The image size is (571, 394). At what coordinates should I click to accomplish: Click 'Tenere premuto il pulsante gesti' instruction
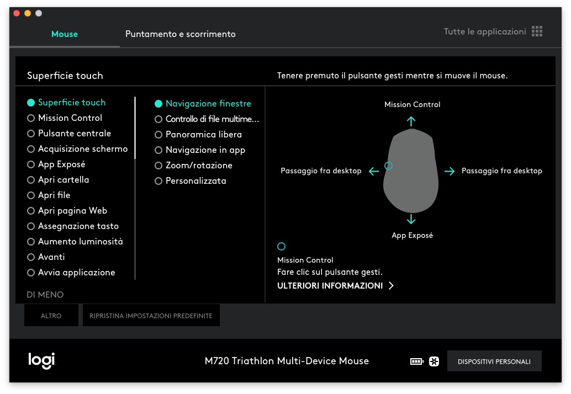[x=392, y=76]
